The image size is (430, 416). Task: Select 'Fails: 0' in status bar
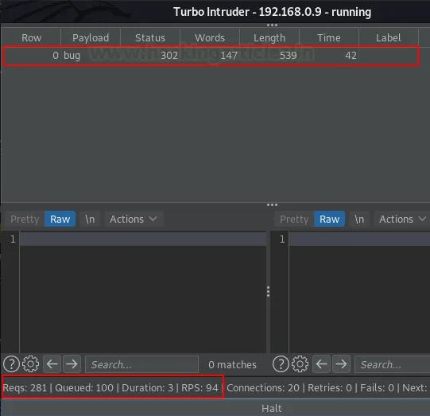377,388
